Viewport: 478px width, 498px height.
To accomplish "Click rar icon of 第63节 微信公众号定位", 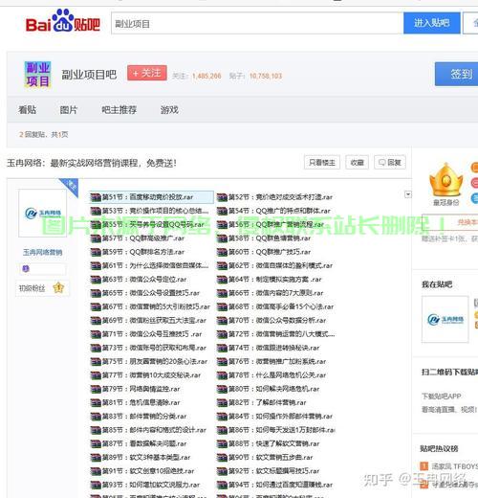I will pos(96,280).
